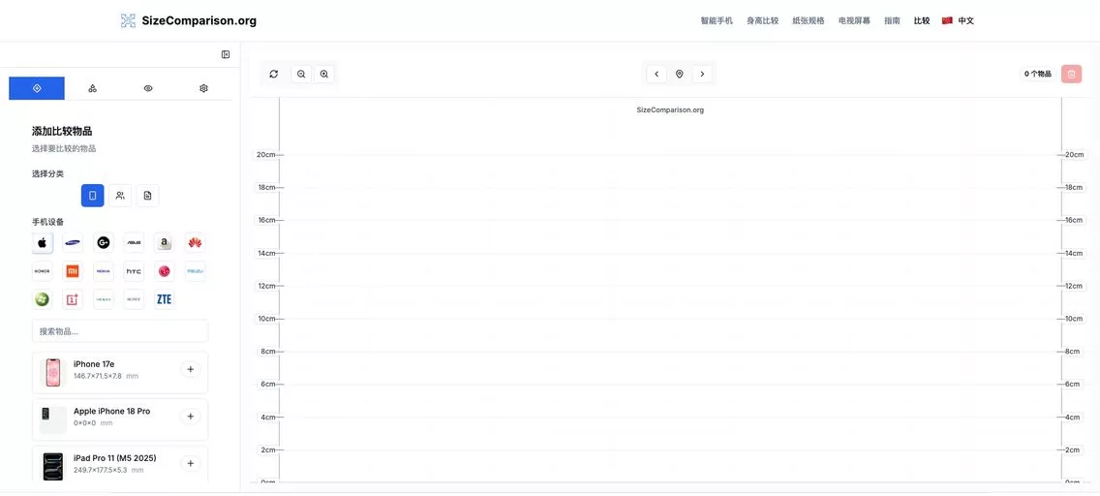
Task: Collapse the left sidebar panel
Action: 226,54
